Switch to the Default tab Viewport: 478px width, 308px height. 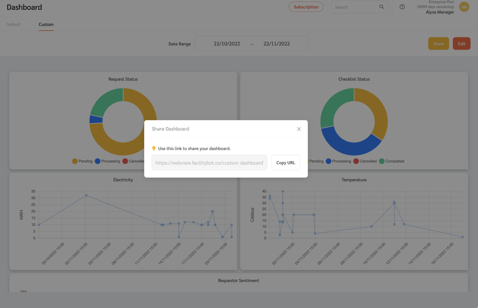(x=13, y=24)
